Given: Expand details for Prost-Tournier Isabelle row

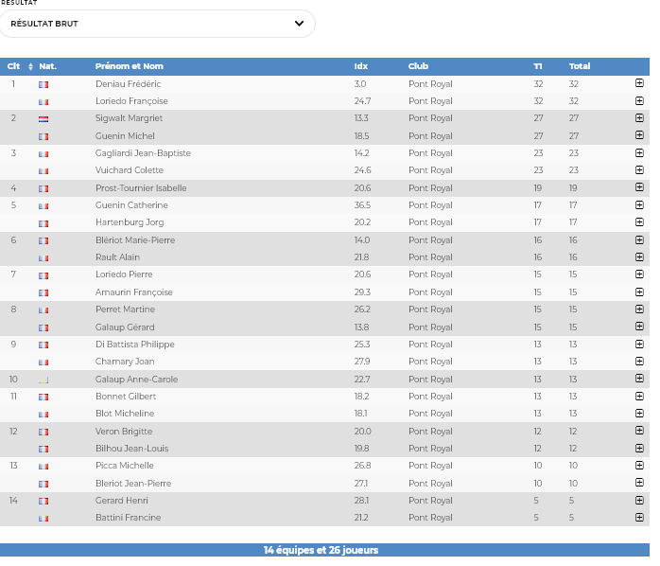Looking at the screenshot, I should [x=639, y=187].
